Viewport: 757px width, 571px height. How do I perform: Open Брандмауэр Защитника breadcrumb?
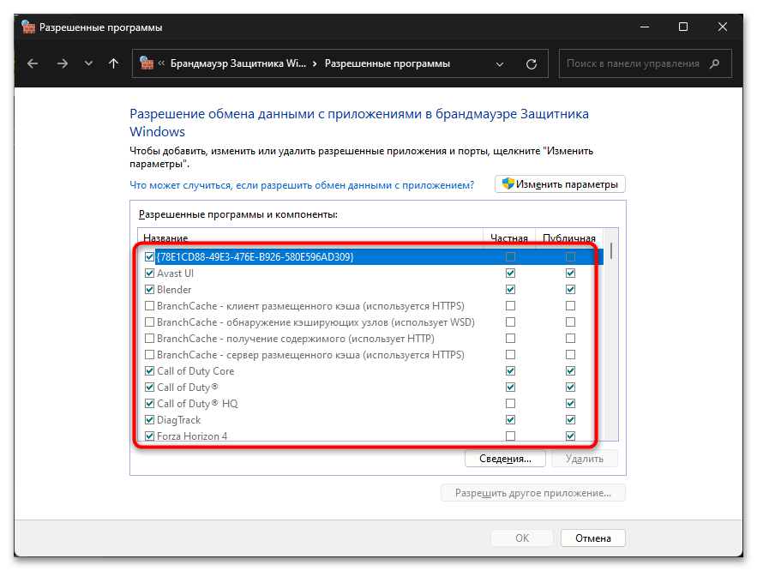click(x=238, y=63)
